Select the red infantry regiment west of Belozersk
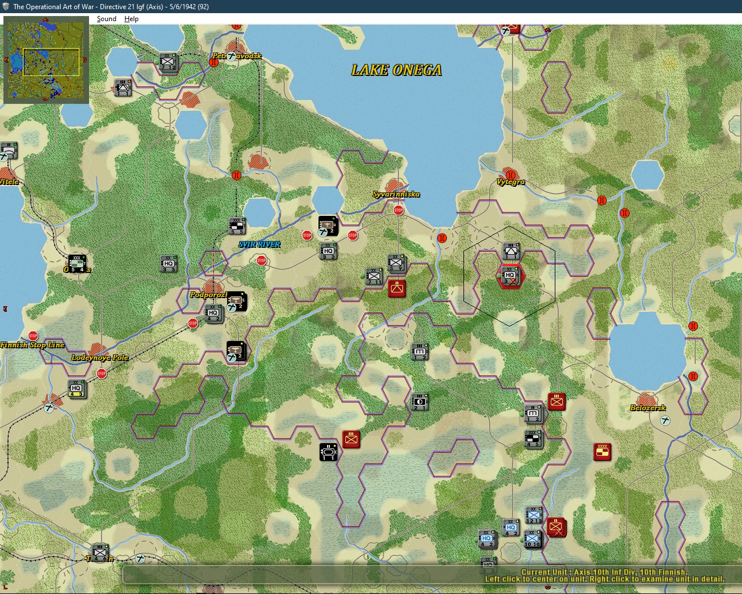 coord(556,402)
